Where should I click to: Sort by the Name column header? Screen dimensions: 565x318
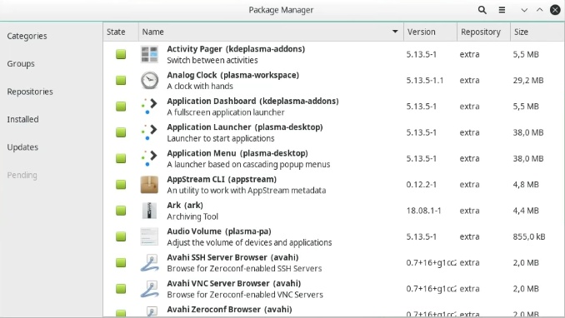tap(271, 32)
